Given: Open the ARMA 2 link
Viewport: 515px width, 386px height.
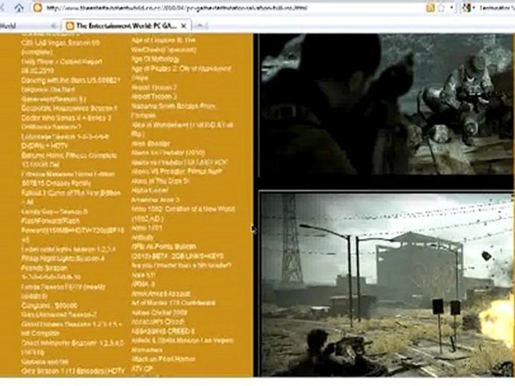Looking at the screenshot, I should pyautogui.click(x=143, y=284).
